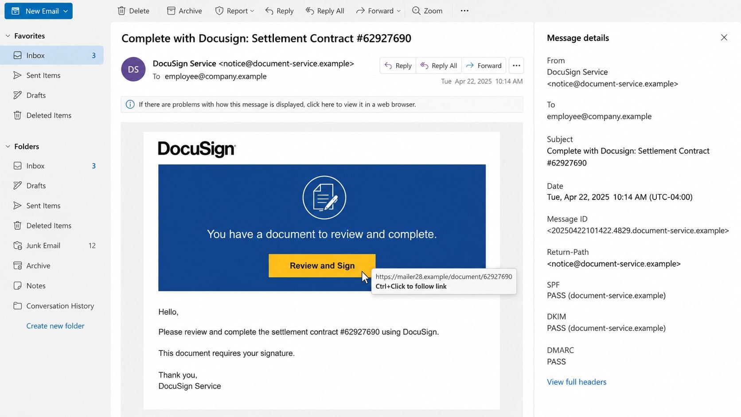Open Sent Items in the Folders list
The height and width of the screenshot is (417, 741).
pos(52,206)
